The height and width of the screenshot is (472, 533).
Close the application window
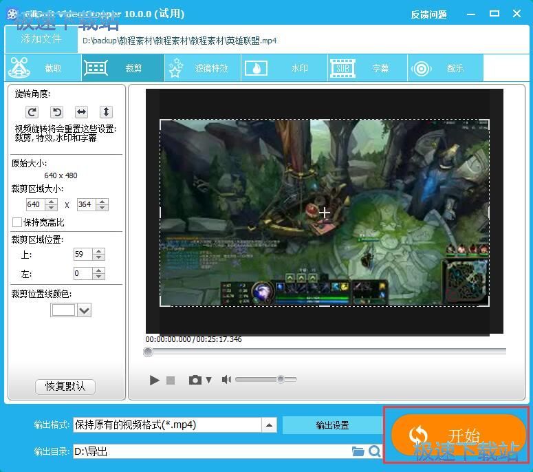coord(516,14)
